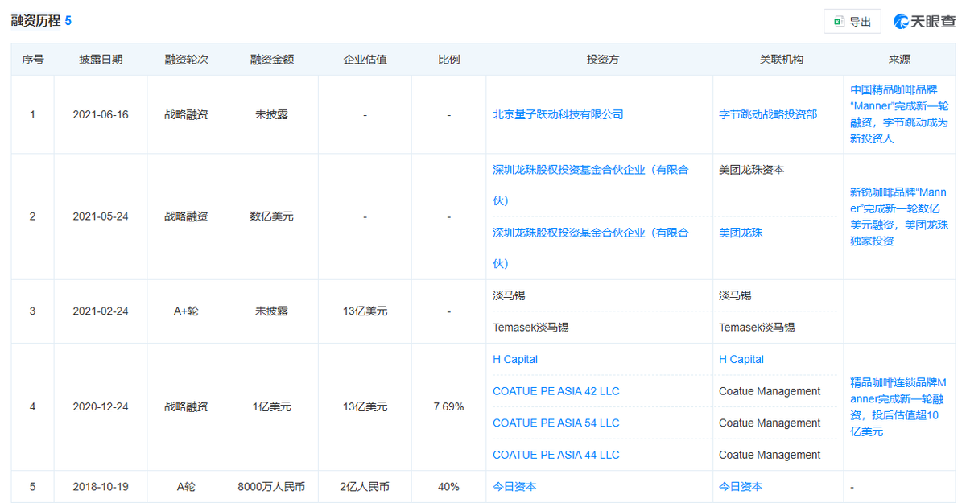This screenshot has height=503, width=966.
Task: Click 战略融资 cell in 2021-06-16 row
Action: point(186,114)
